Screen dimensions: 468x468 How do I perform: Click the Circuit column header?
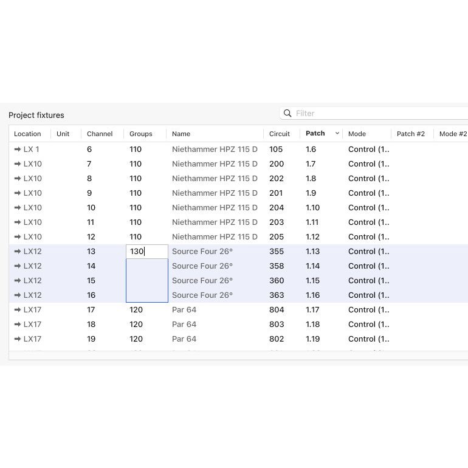click(280, 134)
